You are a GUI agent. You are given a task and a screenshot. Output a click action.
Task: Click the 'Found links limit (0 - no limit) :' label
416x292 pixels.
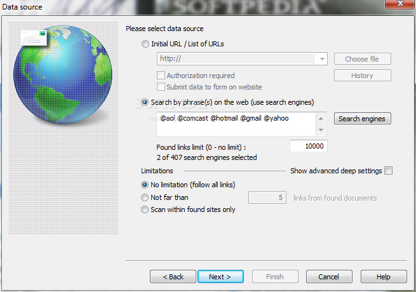coord(201,147)
